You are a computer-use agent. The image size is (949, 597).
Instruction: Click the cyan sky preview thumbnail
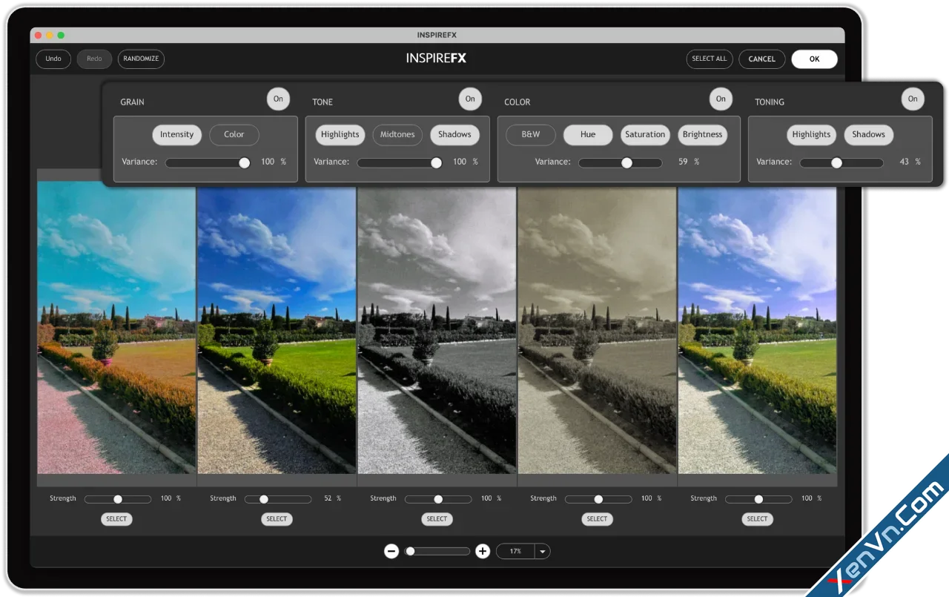(x=116, y=326)
